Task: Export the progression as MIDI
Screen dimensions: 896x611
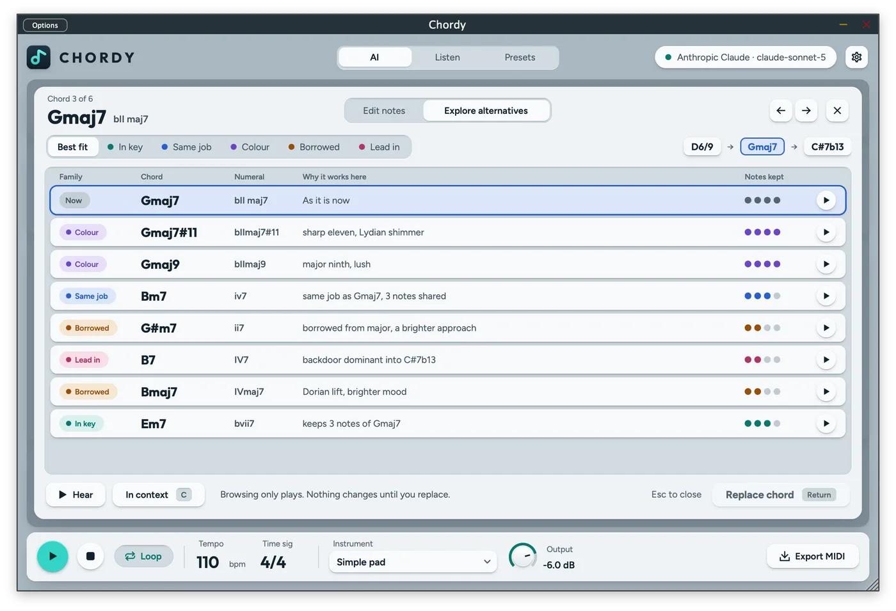Action: [812, 557]
